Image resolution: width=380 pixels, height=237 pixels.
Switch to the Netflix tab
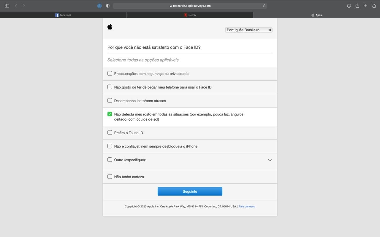(190, 15)
